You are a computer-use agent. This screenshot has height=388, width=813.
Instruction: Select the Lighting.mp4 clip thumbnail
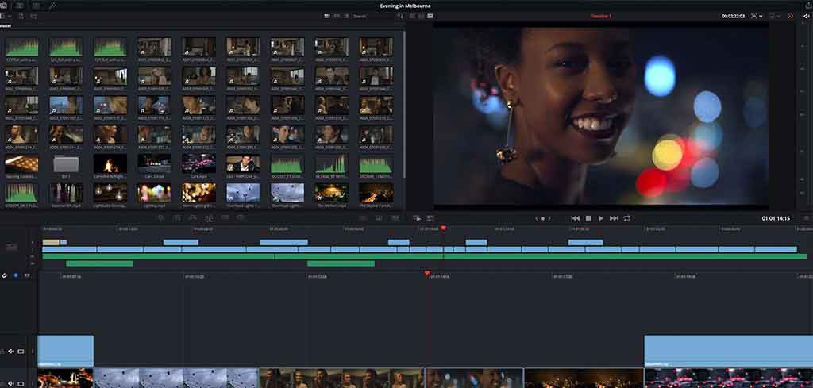(x=155, y=194)
